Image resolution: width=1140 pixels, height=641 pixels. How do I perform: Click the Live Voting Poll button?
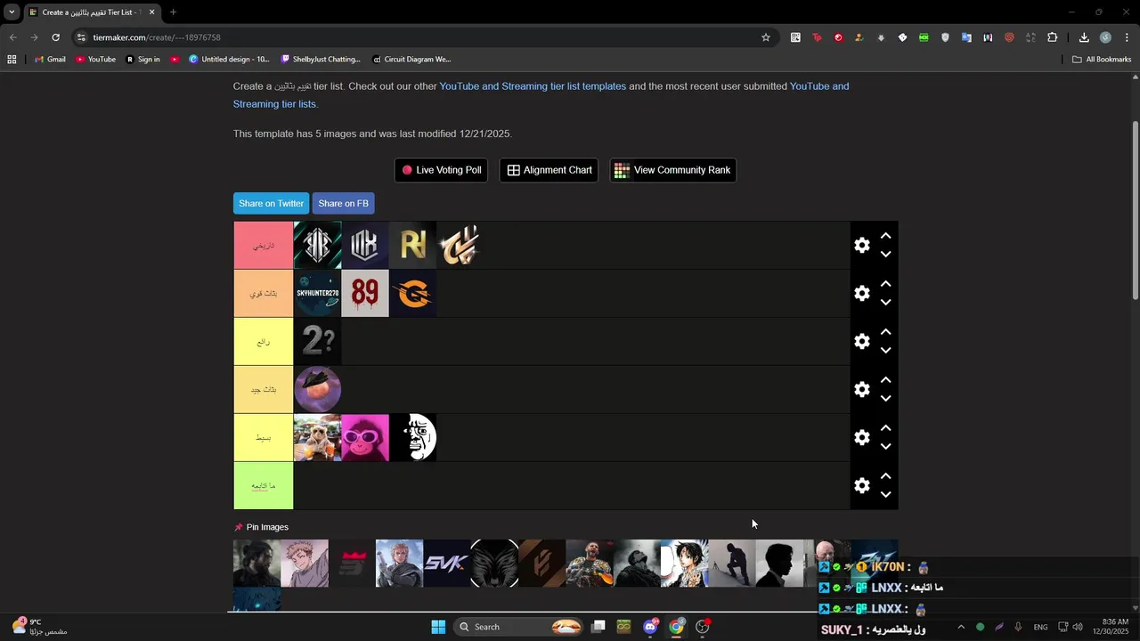[441, 170]
